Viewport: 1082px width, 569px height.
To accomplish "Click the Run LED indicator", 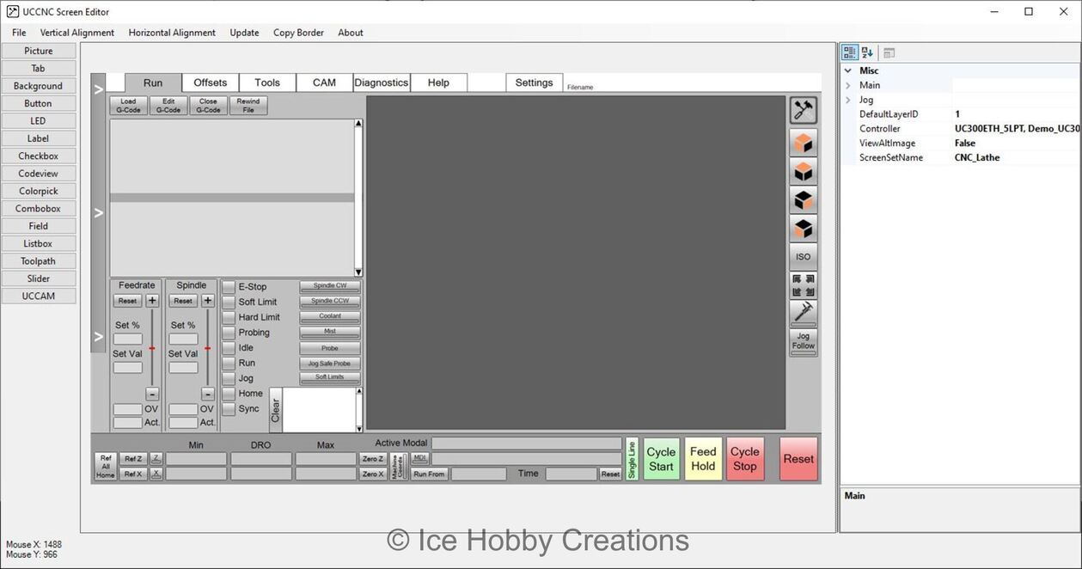I will tap(229, 364).
